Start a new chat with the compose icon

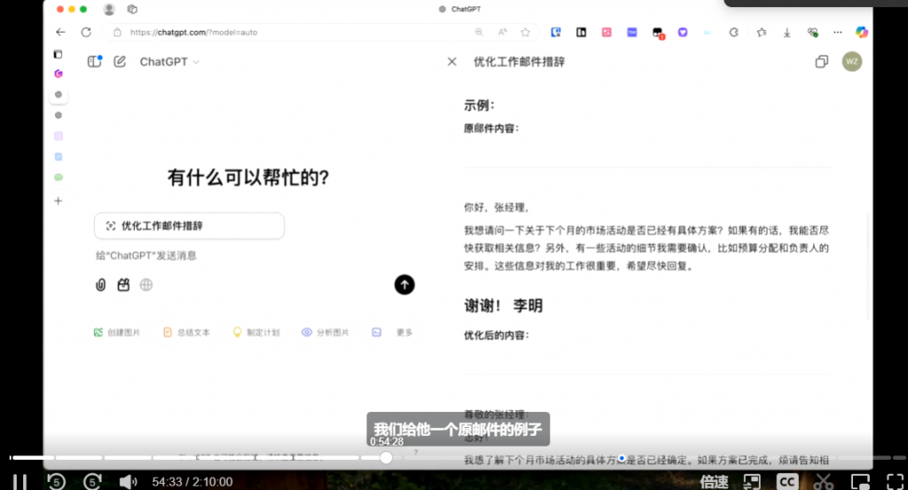120,62
